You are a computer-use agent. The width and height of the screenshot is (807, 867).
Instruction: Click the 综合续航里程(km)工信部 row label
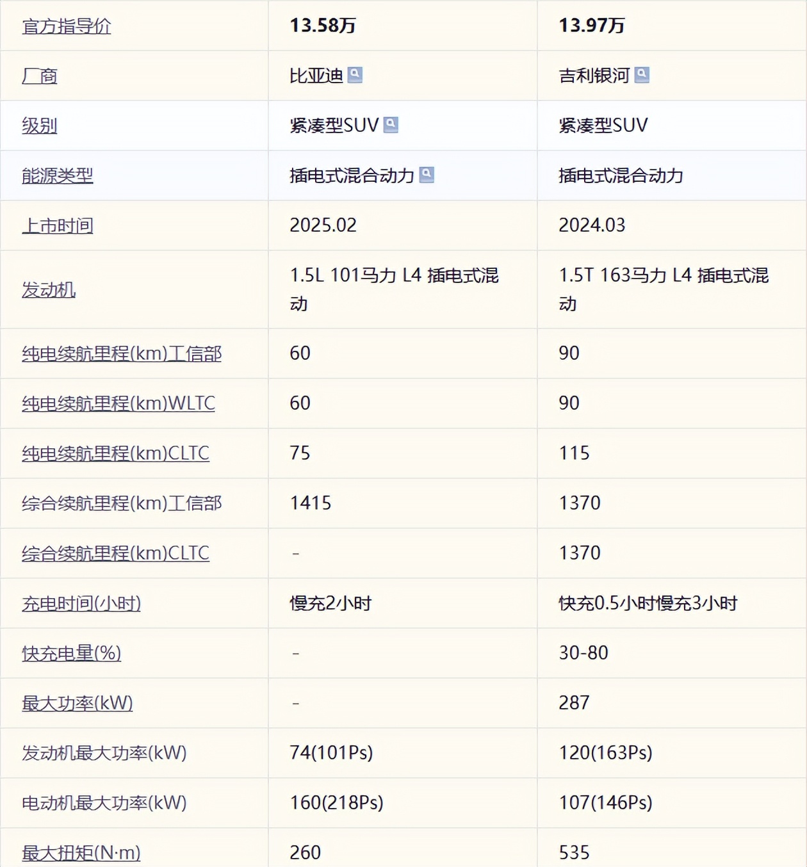tap(122, 503)
